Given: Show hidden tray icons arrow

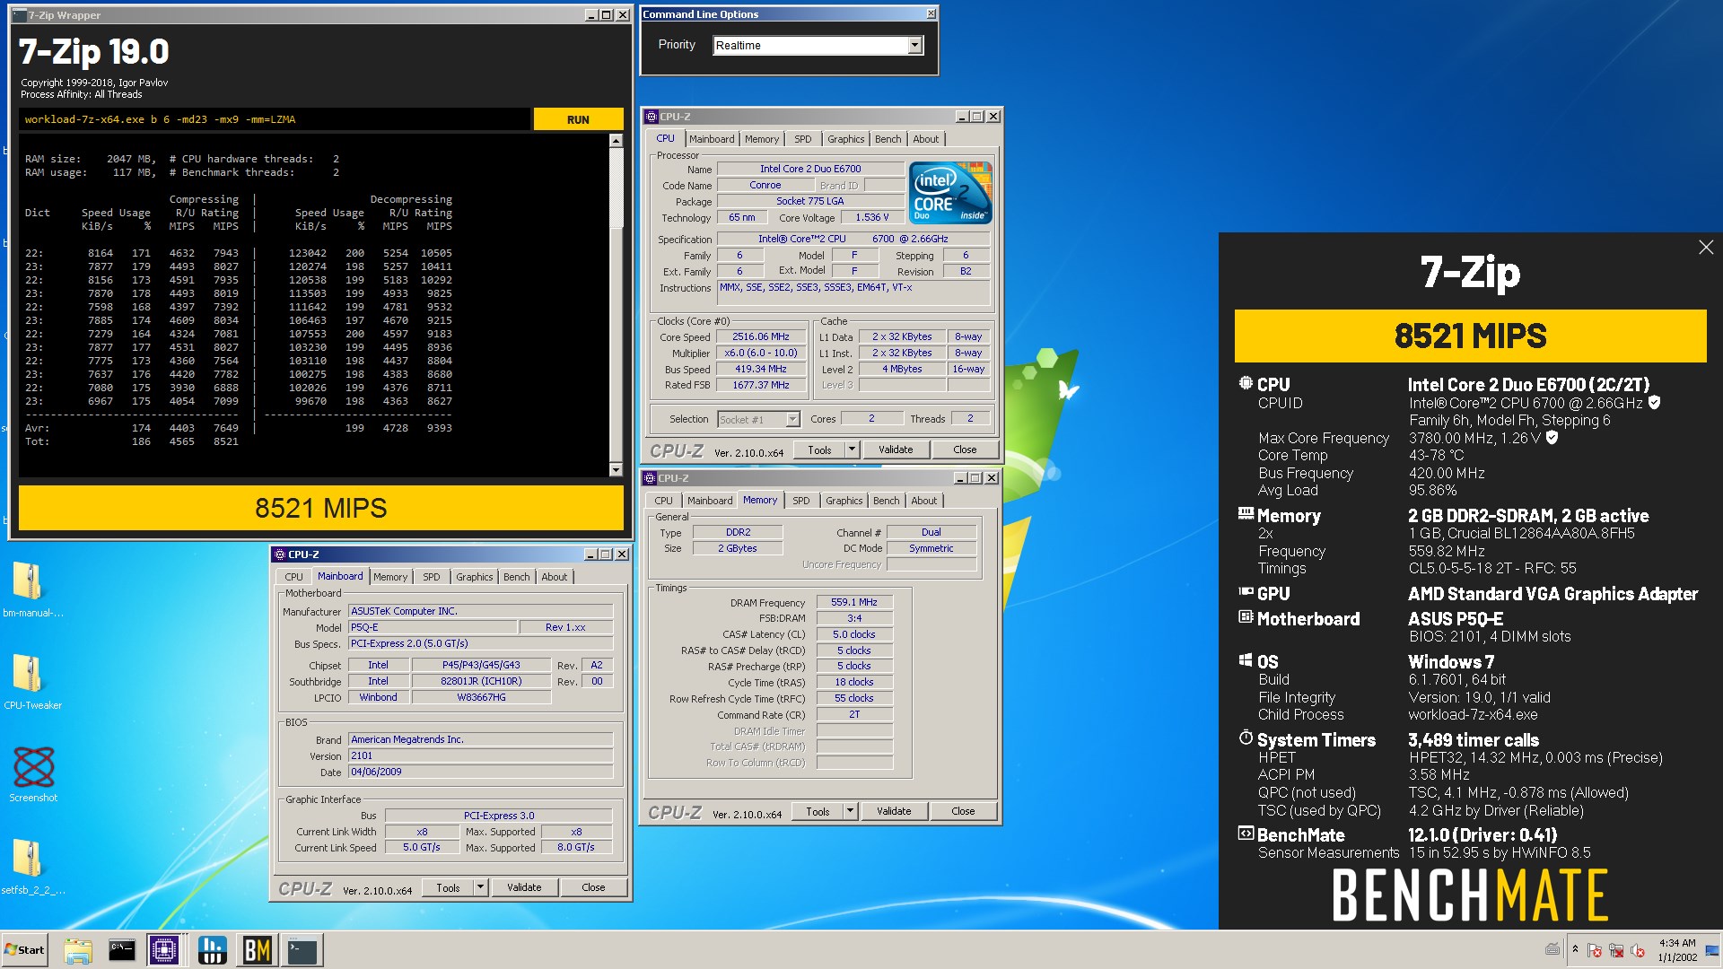Looking at the screenshot, I should pos(1575,949).
